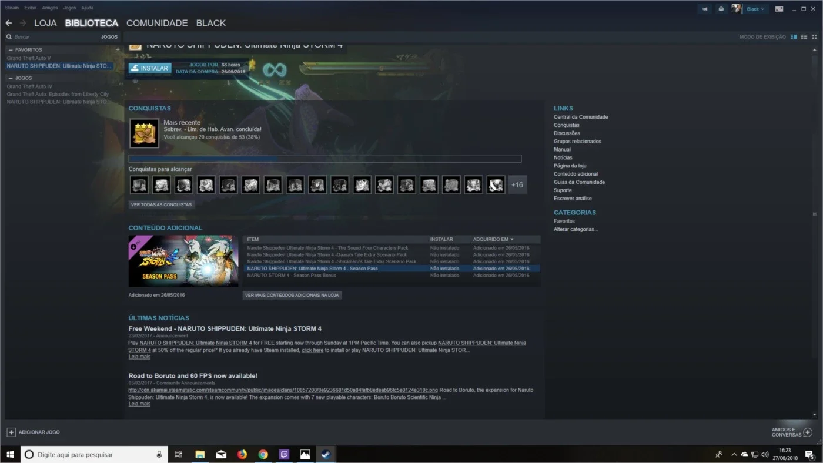Click the search magnifier icon in the library sidebar
This screenshot has height=463, width=823.
pos(9,37)
